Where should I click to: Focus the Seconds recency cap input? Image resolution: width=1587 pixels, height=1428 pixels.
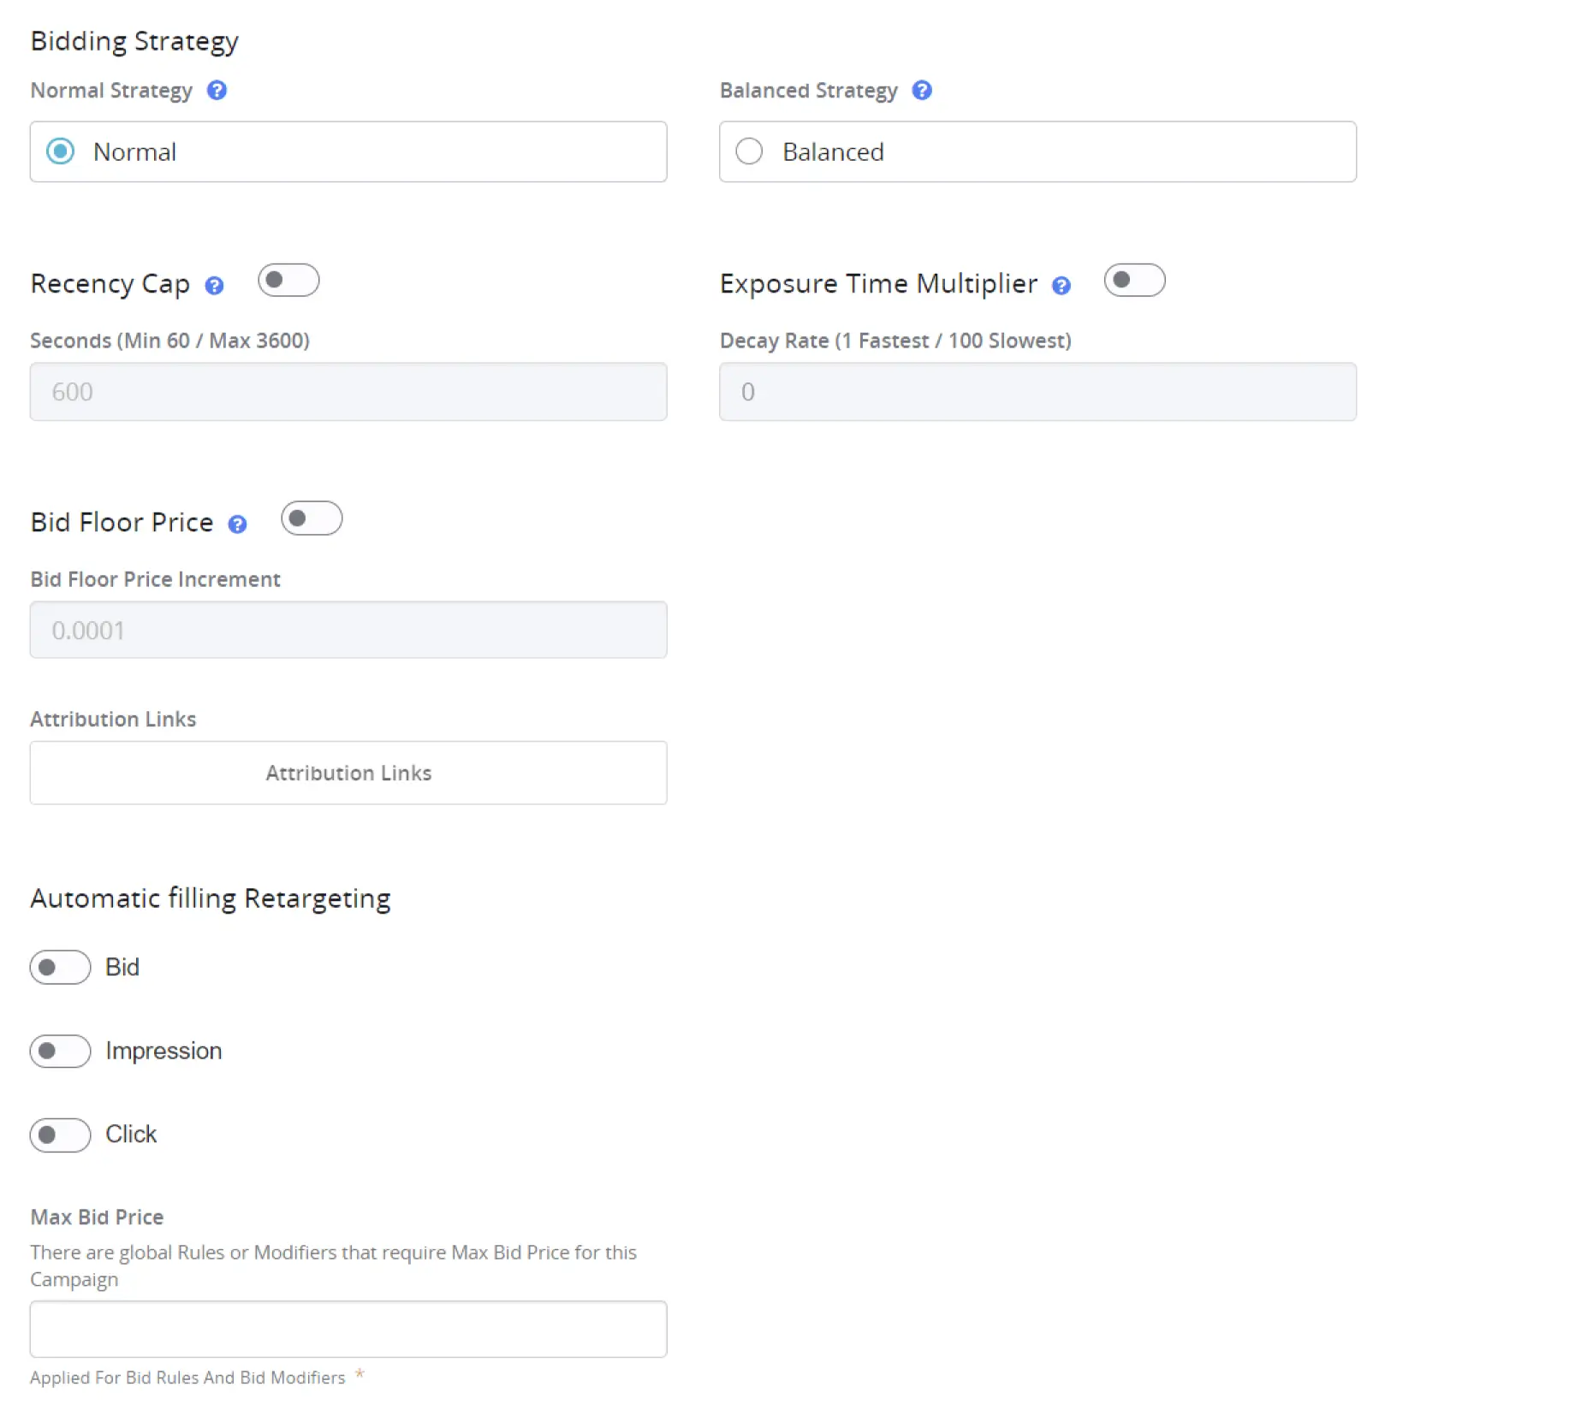(348, 392)
